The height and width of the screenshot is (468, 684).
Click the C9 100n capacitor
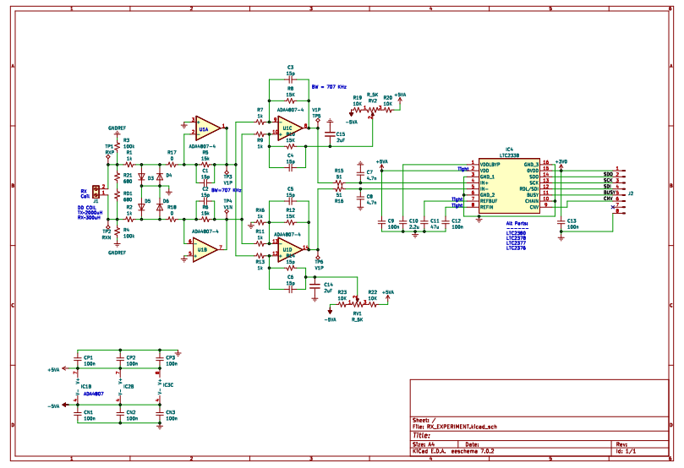(381, 222)
